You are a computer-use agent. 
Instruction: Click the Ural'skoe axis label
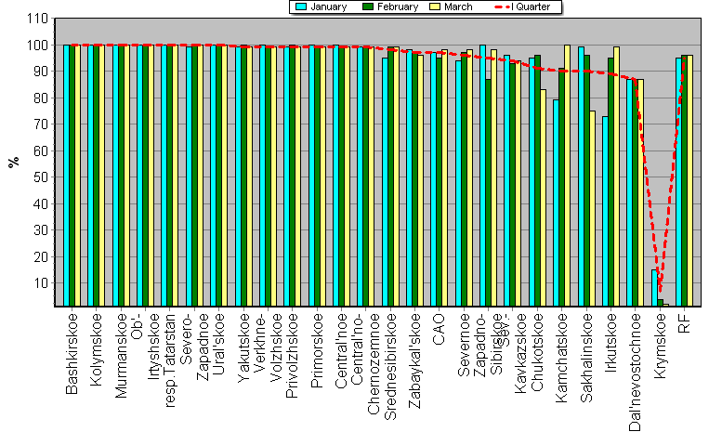218,345
